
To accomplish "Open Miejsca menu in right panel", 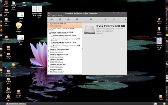I will [x=167, y=21].
